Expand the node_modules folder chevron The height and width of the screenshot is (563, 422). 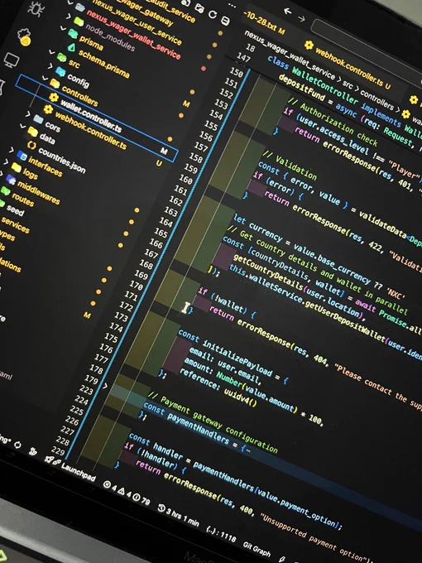pyautogui.click(x=69, y=17)
